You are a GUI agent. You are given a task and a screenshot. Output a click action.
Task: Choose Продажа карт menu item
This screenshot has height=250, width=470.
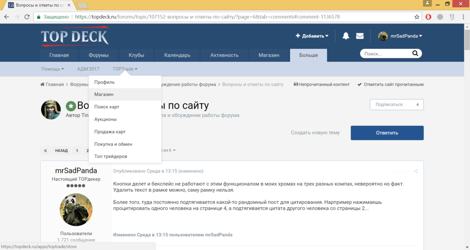tap(125, 132)
